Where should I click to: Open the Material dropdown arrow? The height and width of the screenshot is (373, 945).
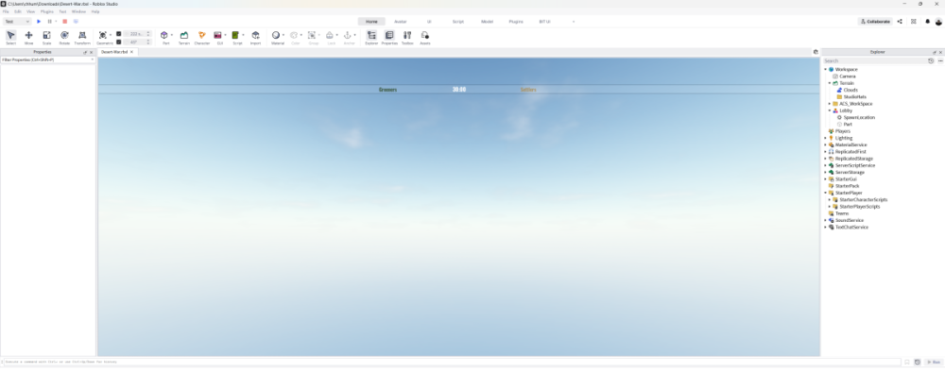tap(283, 35)
